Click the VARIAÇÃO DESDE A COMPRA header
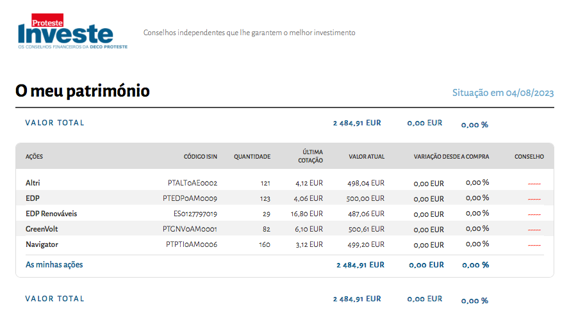 [x=451, y=157]
